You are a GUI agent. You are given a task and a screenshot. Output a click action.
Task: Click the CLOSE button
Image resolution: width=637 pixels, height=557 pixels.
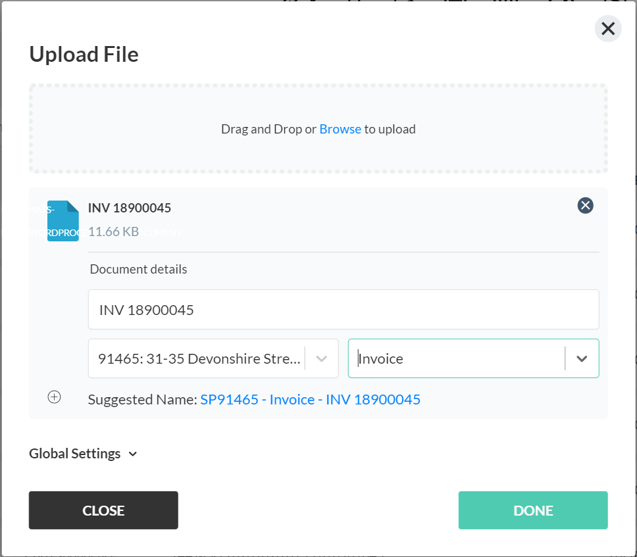[103, 510]
